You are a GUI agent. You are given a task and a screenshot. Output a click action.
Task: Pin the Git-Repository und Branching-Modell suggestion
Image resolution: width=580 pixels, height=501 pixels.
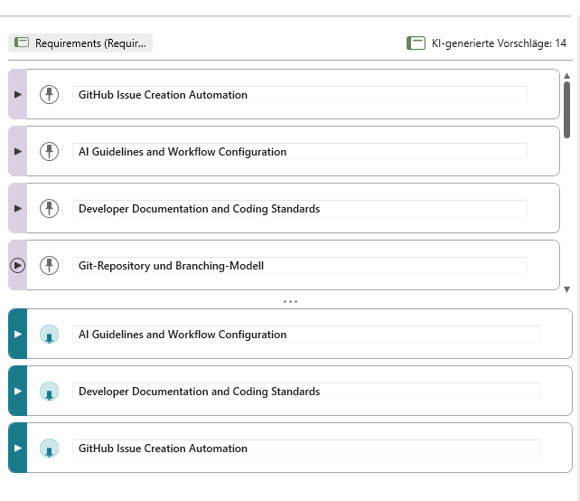pos(49,266)
